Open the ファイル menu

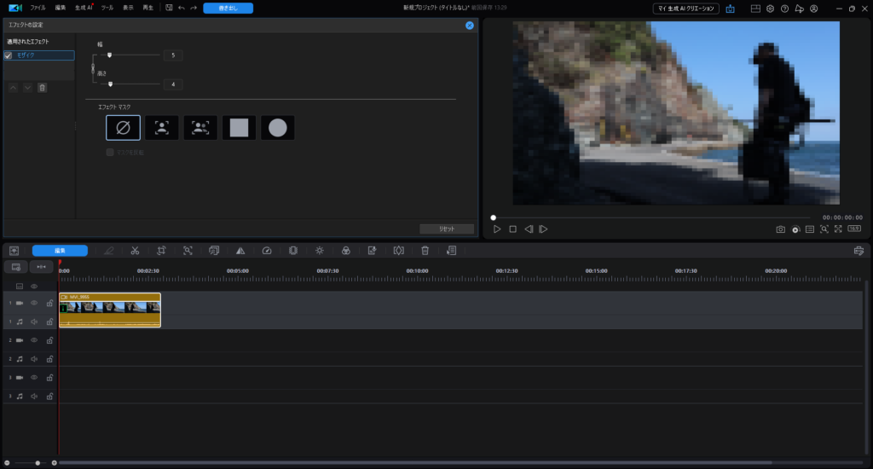(38, 8)
